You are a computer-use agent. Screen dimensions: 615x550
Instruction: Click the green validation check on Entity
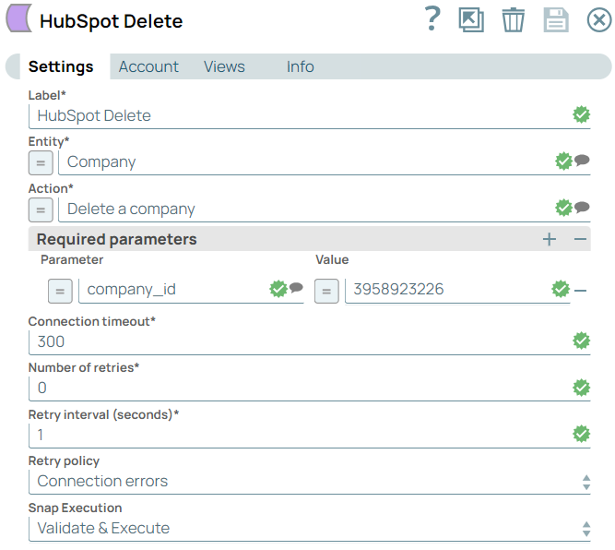[563, 161]
